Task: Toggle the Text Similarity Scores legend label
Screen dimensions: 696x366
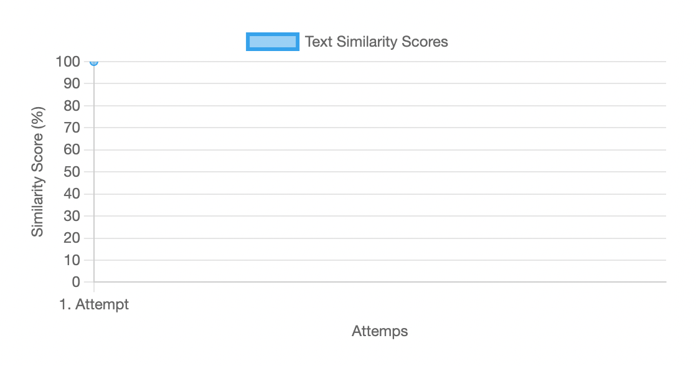Action: (x=376, y=42)
